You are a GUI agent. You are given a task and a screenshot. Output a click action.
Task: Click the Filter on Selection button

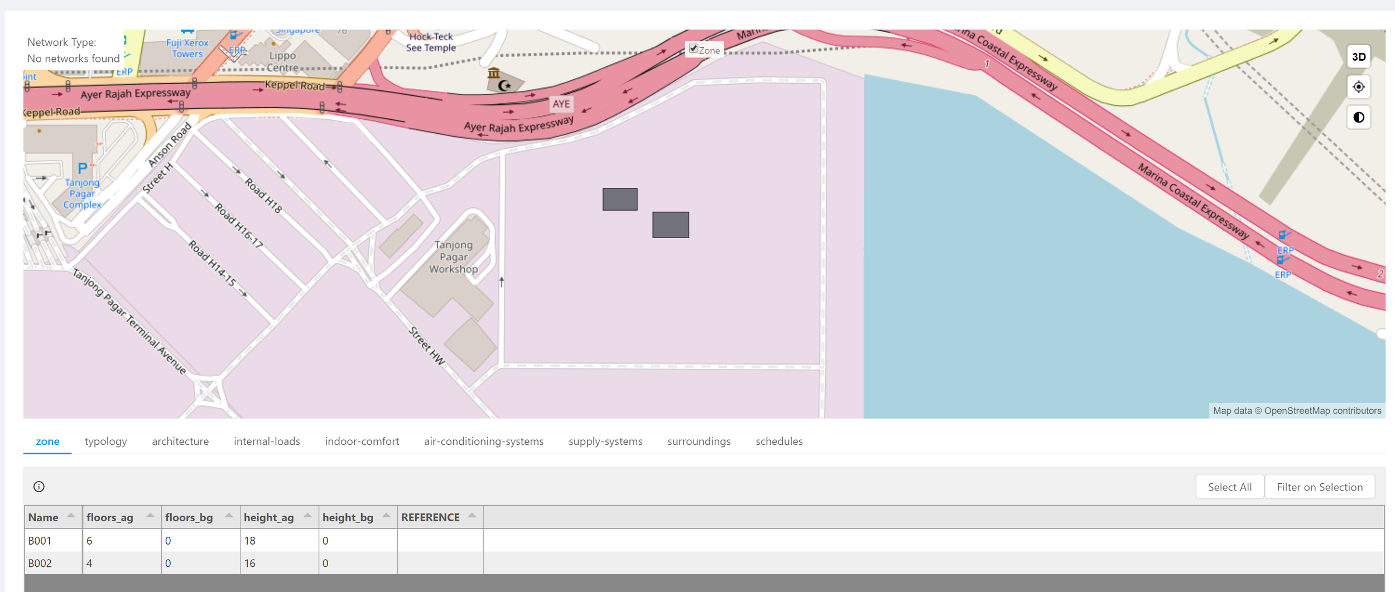coord(1320,486)
